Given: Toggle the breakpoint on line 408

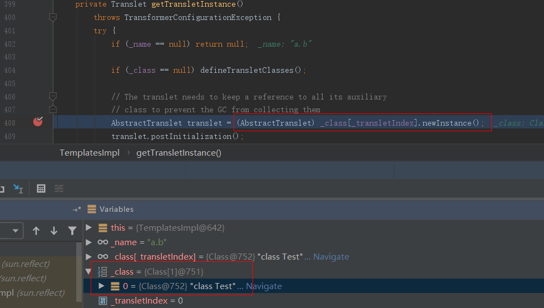Looking at the screenshot, I should coord(38,122).
